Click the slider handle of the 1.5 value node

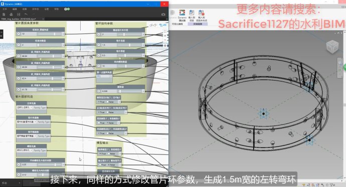tap(129, 45)
